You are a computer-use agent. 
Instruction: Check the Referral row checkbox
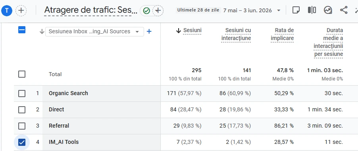[22, 126]
